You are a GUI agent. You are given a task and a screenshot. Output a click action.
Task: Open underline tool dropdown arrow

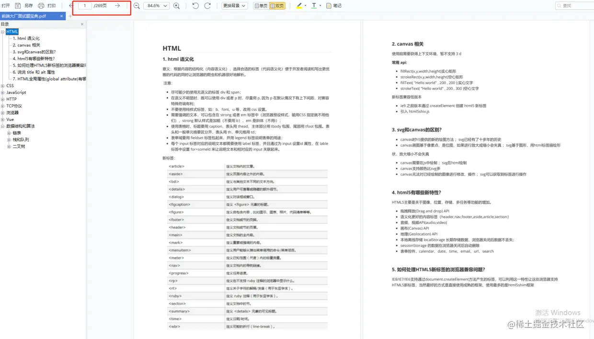pos(320,6)
